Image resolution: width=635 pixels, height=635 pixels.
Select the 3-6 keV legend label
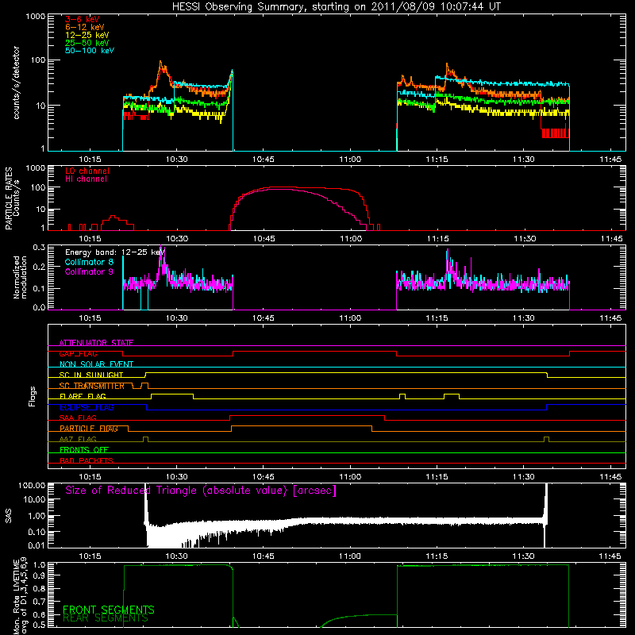coord(83,19)
